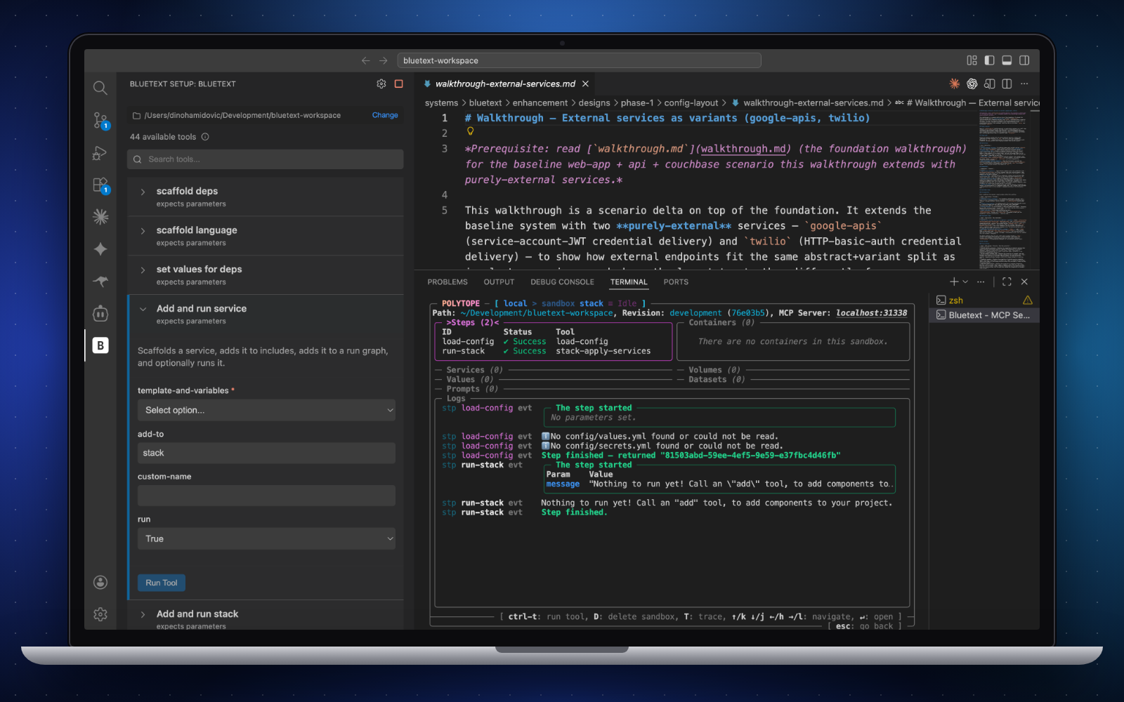1124x702 pixels.
Task: Open the Extensions view
Action: click(100, 185)
